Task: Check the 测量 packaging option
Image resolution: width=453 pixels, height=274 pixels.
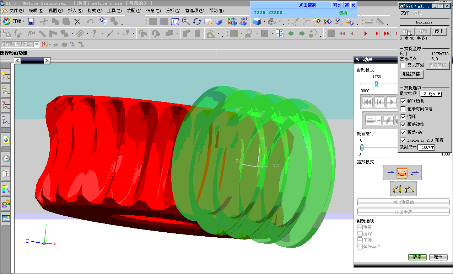Action: (360, 227)
